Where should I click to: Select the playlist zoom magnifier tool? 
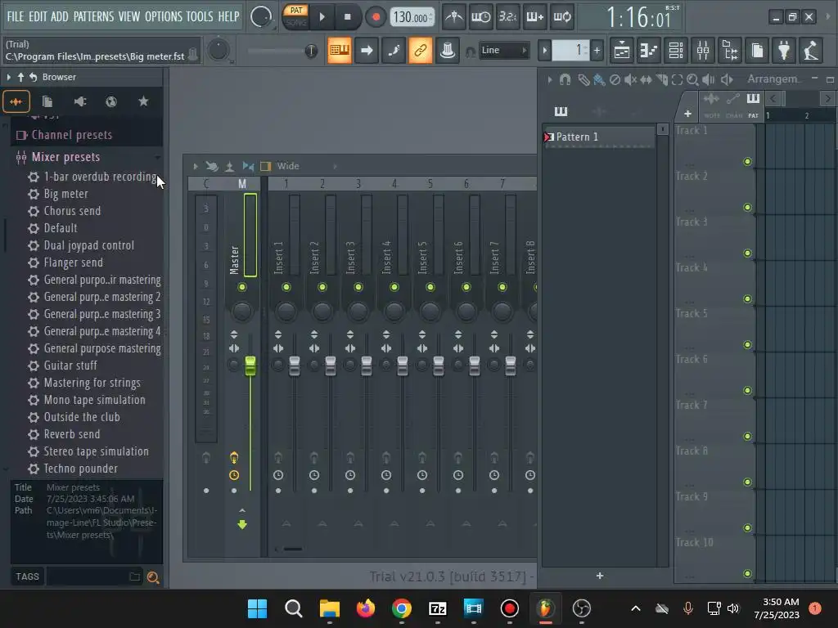tap(692, 79)
